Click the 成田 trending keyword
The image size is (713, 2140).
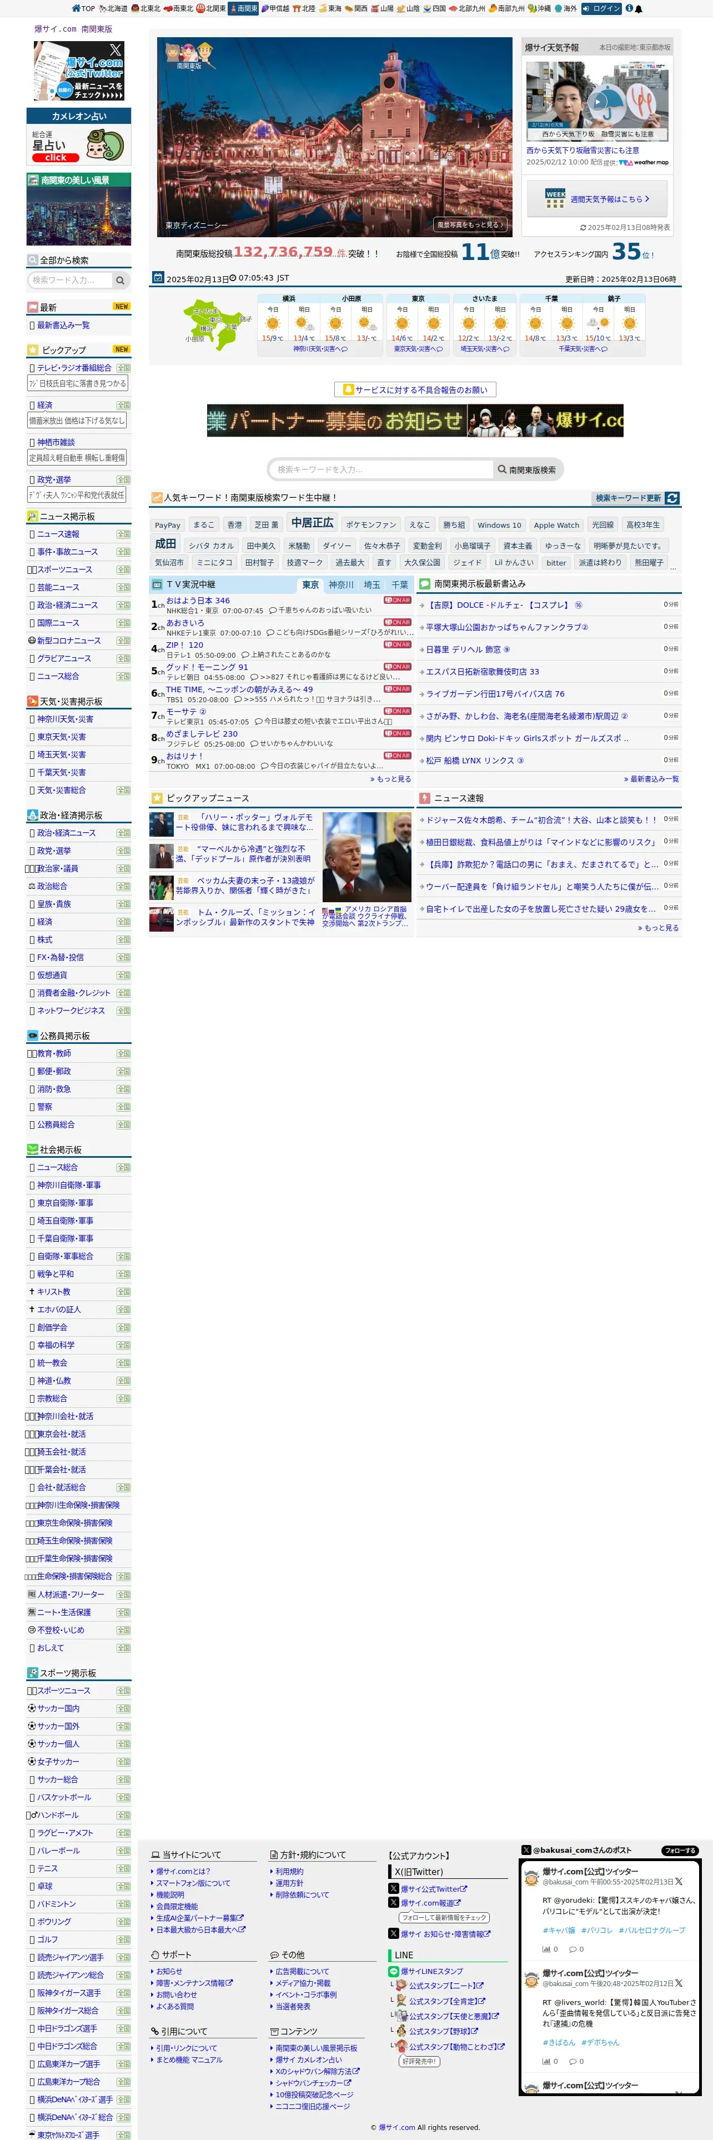(165, 544)
